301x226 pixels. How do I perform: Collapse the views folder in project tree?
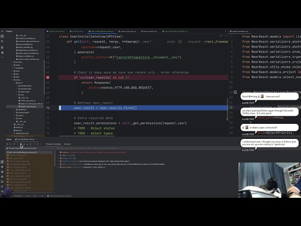coord(12,80)
